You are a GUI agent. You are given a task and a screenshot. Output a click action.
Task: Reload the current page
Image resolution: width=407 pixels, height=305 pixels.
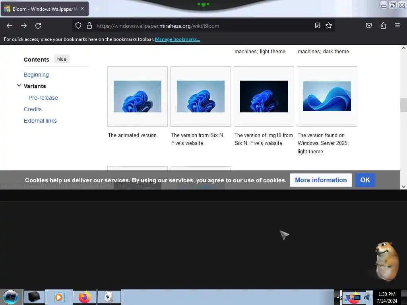point(38,26)
